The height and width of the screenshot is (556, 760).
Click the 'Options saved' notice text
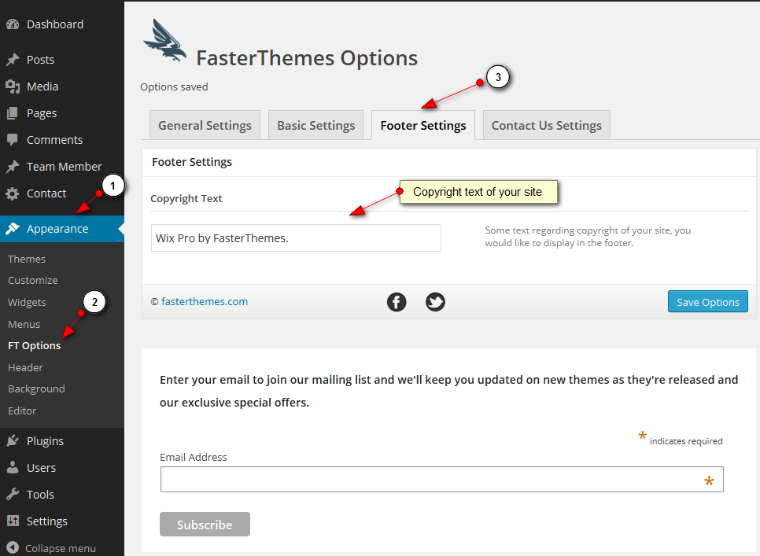coord(174,87)
